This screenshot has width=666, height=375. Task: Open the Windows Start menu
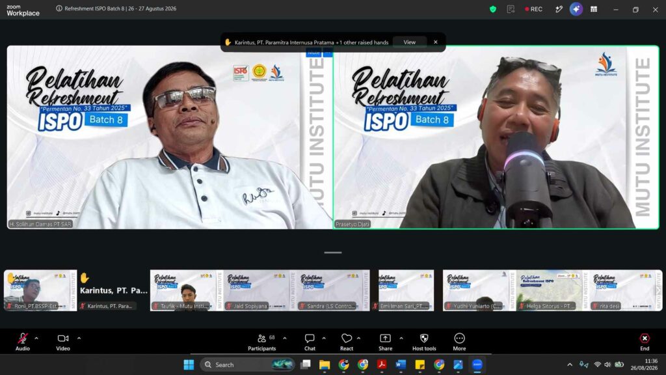coord(189,365)
